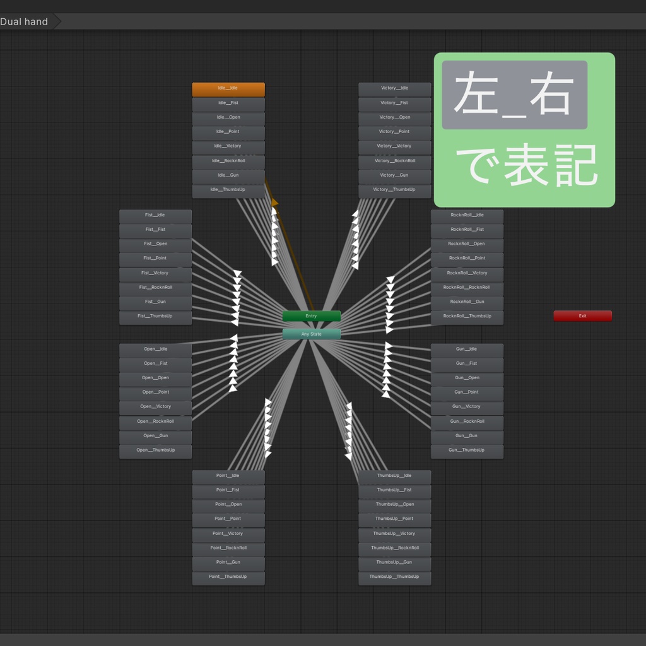Select the Fist__ThumbsUp state node

point(155,317)
